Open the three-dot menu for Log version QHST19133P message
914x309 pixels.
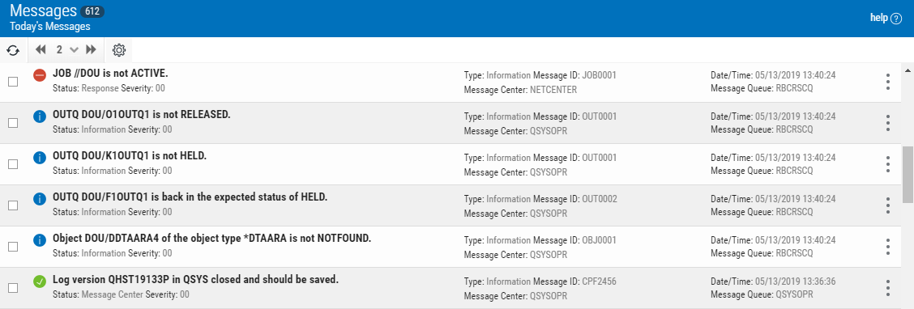[x=888, y=287]
